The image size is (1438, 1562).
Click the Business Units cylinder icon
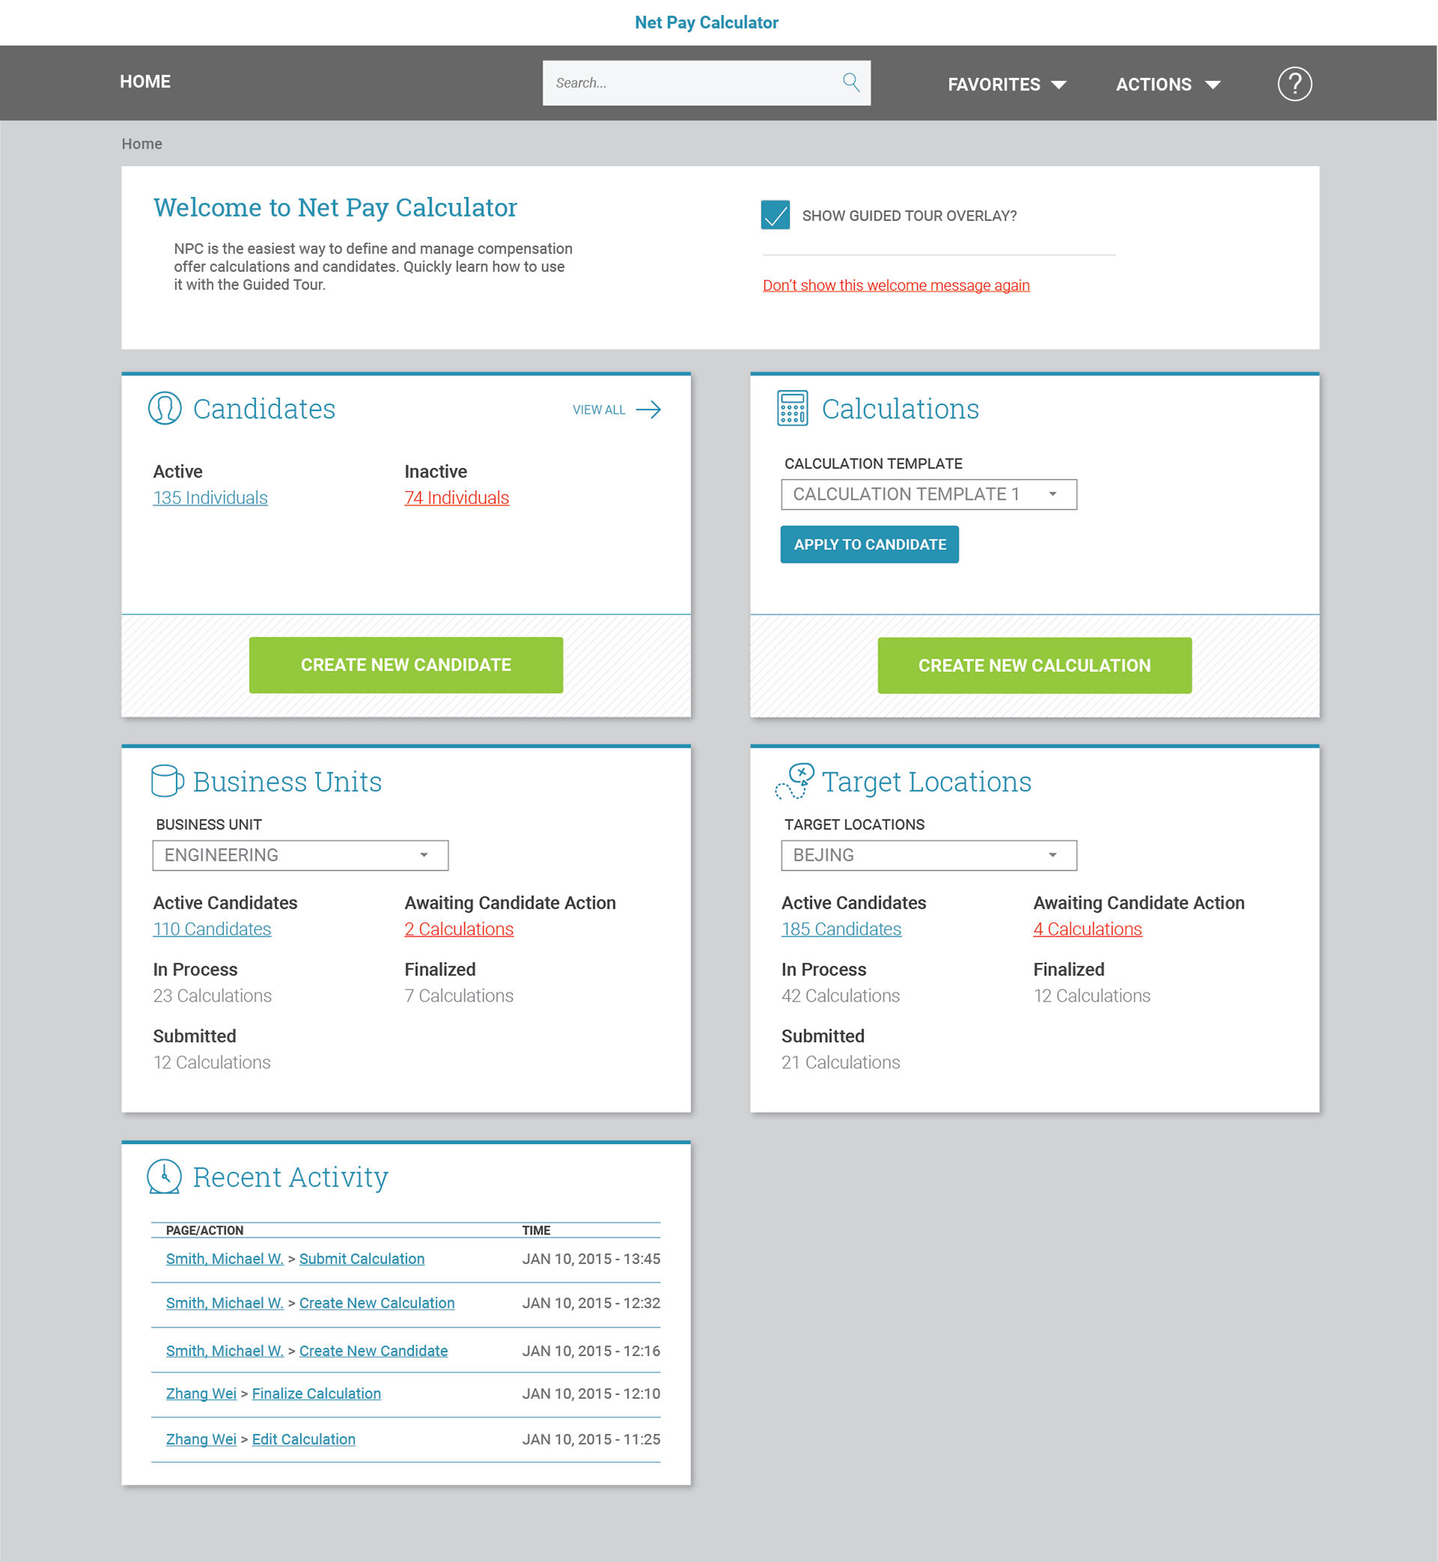click(166, 781)
